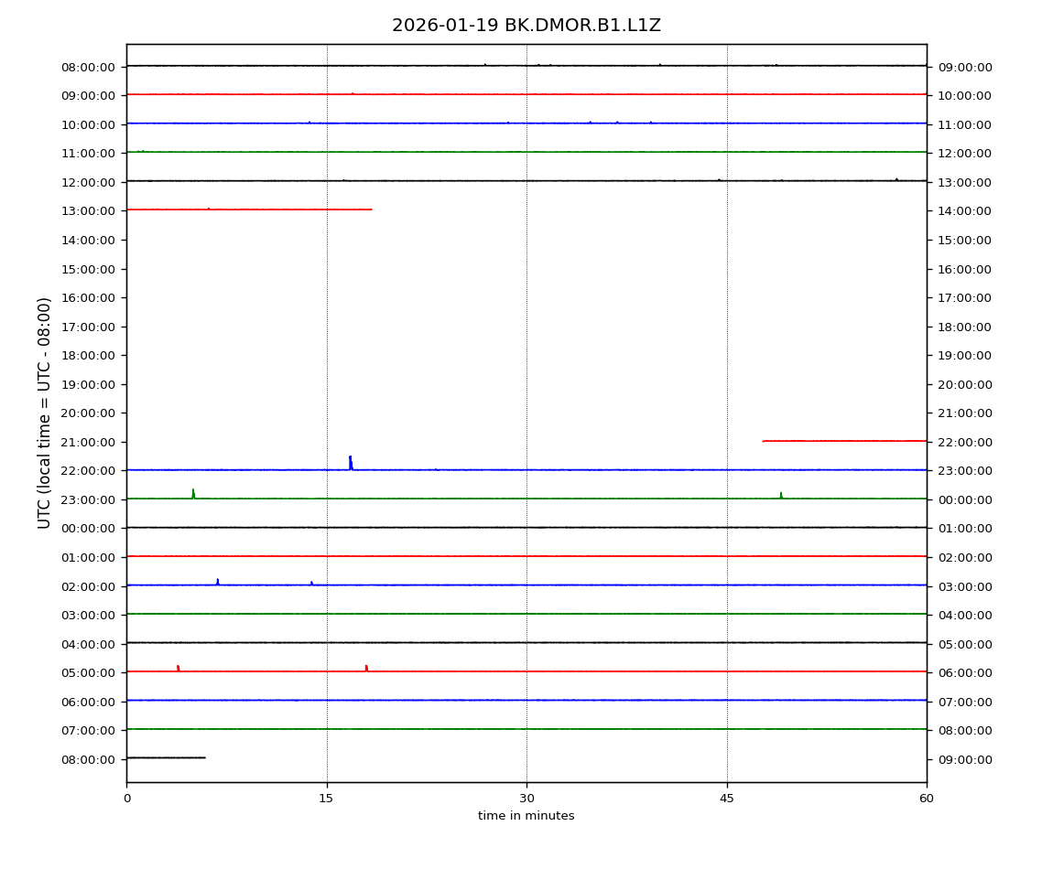Viewport: 1053px width, 869px height.
Task: Click blue spike near 7 minutes on 02:00:00 trace
Action: click(217, 582)
